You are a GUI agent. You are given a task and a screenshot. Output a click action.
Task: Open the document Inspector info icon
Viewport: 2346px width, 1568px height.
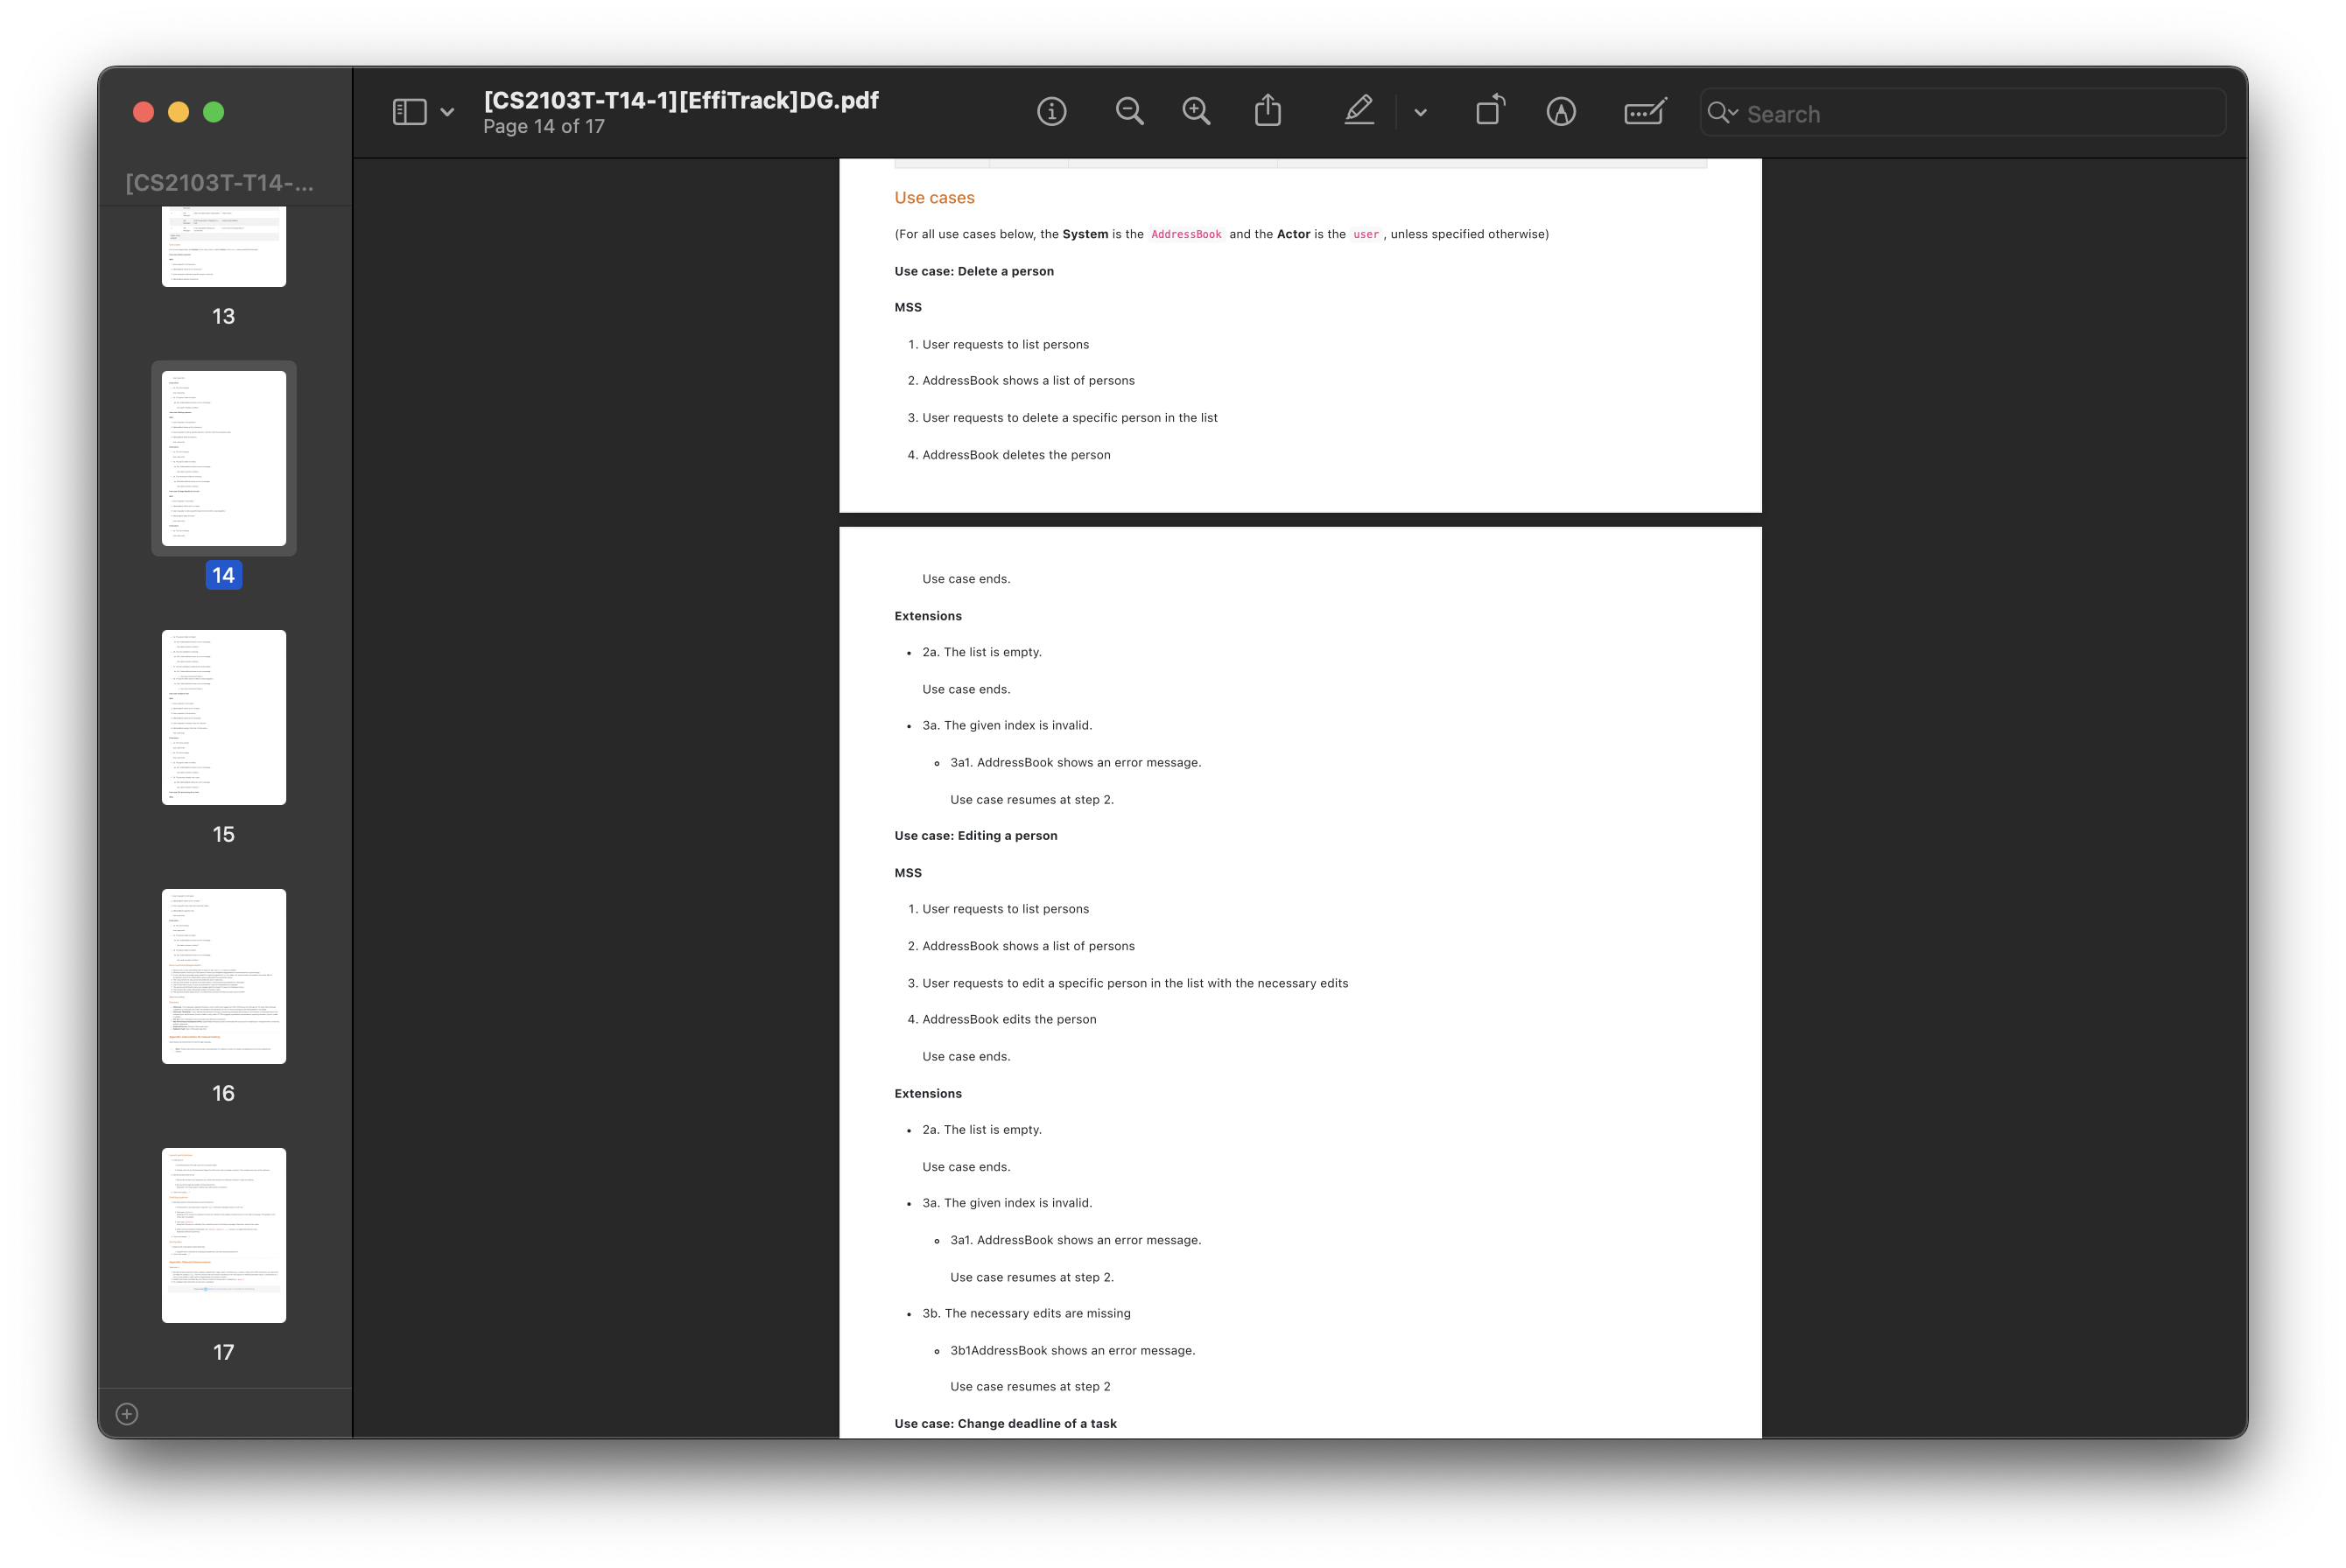[1051, 112]
